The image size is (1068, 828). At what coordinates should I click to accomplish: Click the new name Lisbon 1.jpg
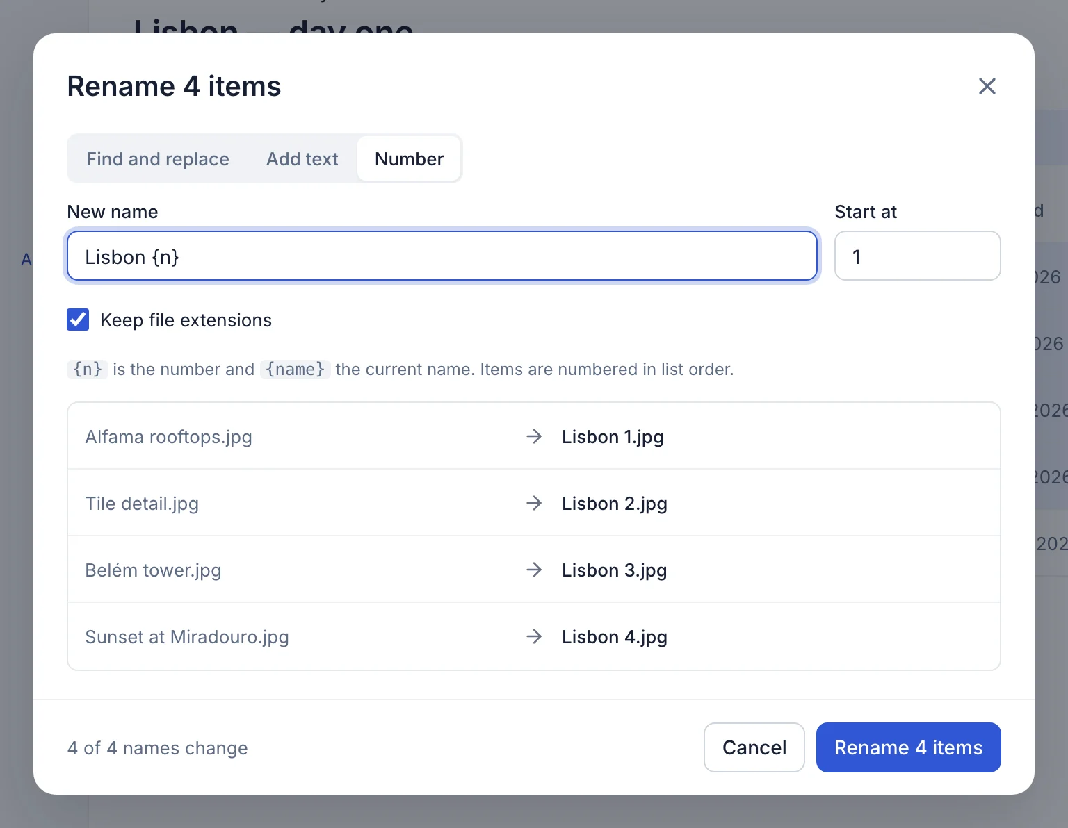coord(613,437)
